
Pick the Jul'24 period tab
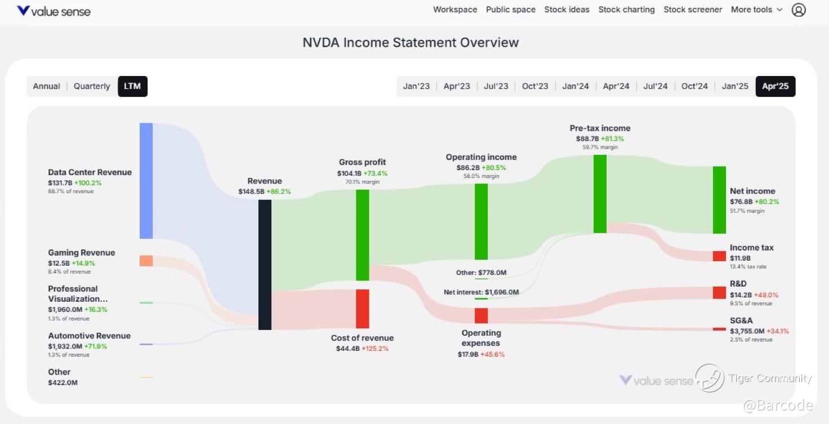point(656,86)
